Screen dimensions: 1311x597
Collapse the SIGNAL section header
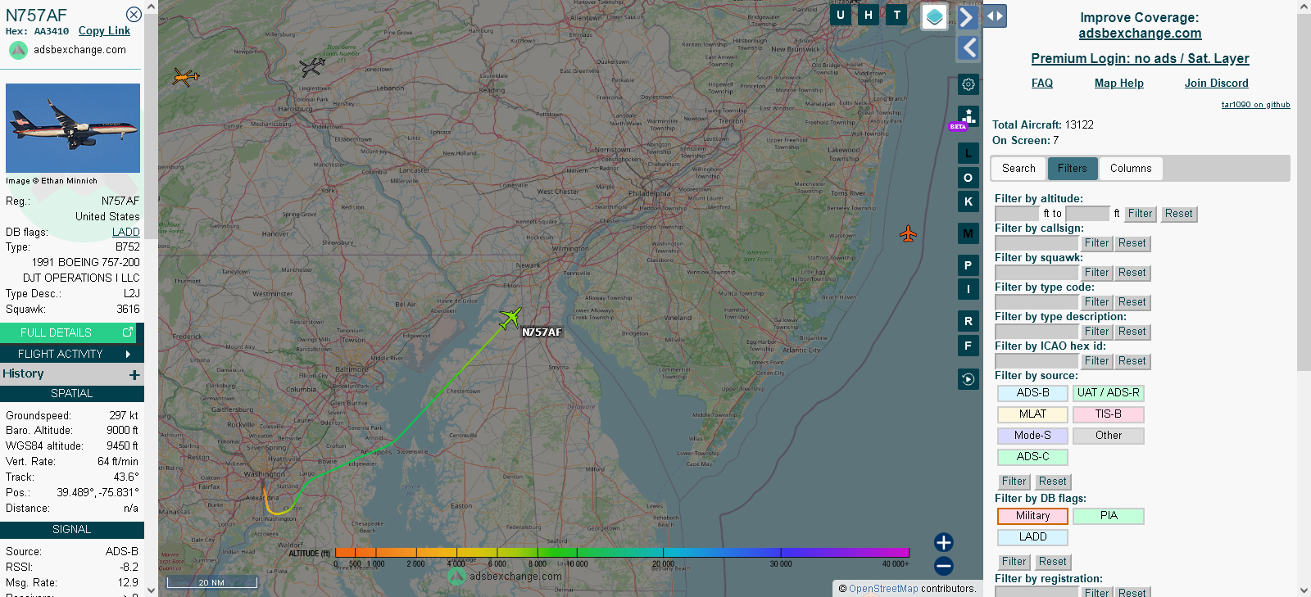tap(72, 530)
